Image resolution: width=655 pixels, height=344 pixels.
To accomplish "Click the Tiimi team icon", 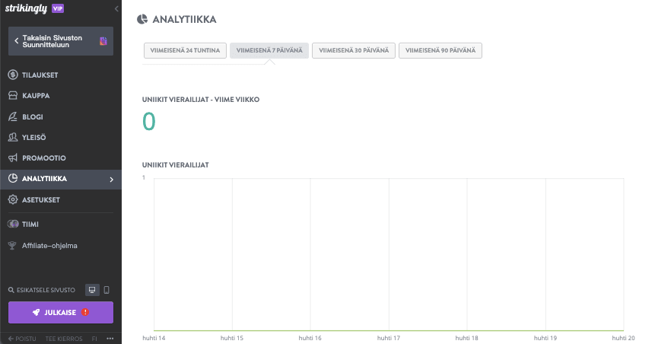I will (x=13, y=224).
